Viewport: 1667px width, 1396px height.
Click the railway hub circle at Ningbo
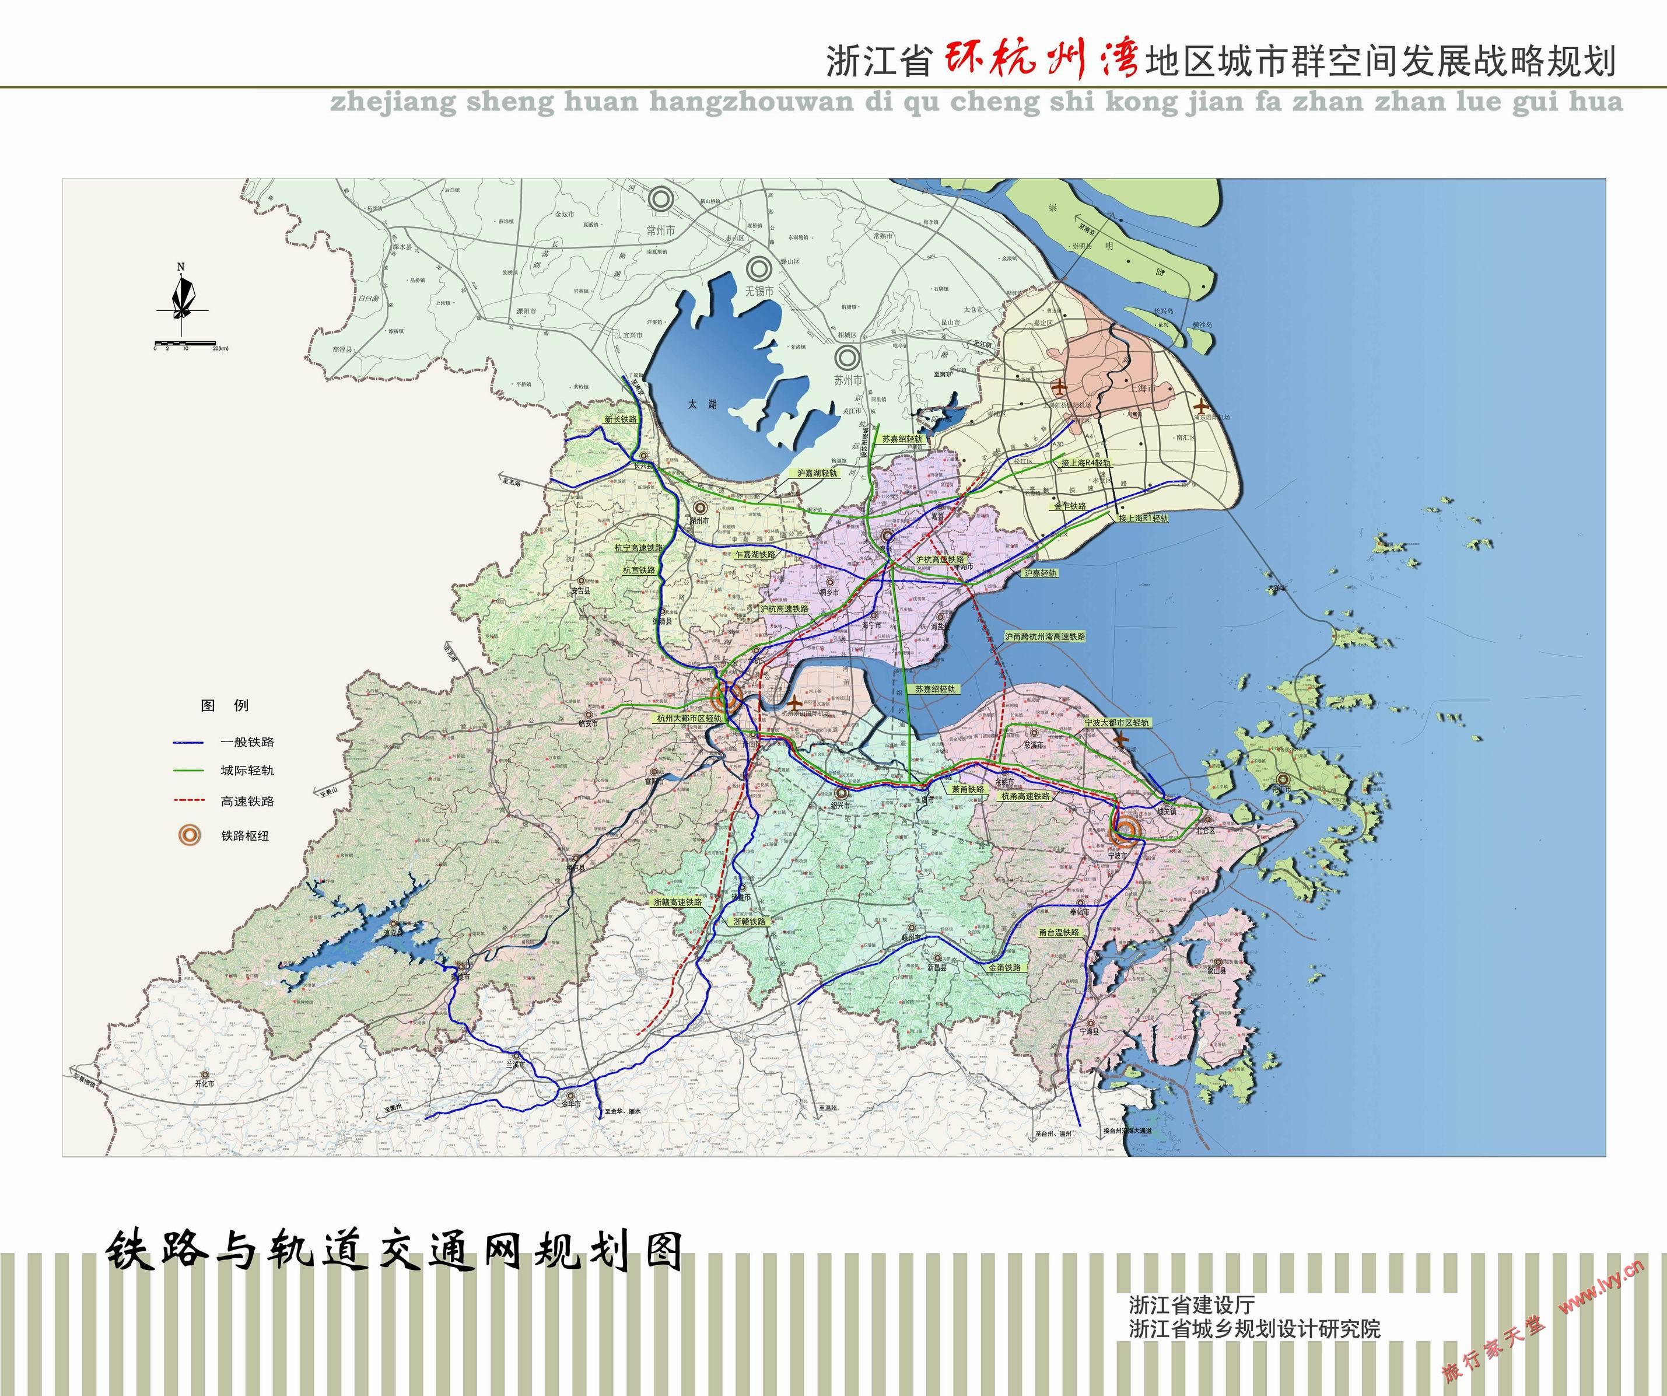[x=1126, y=831]
